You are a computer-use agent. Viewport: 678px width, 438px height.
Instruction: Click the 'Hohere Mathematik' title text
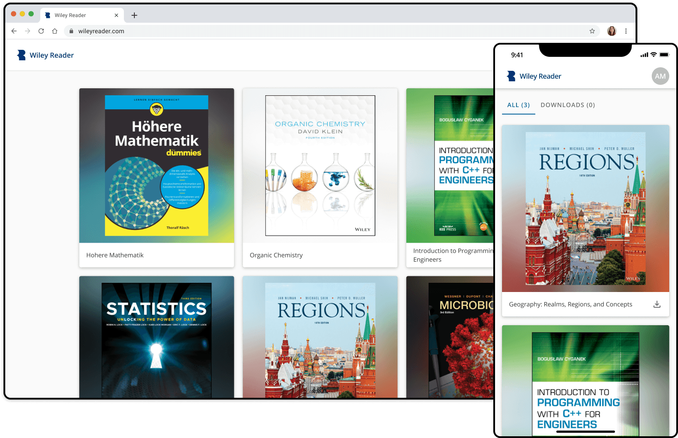pos(115,255)
